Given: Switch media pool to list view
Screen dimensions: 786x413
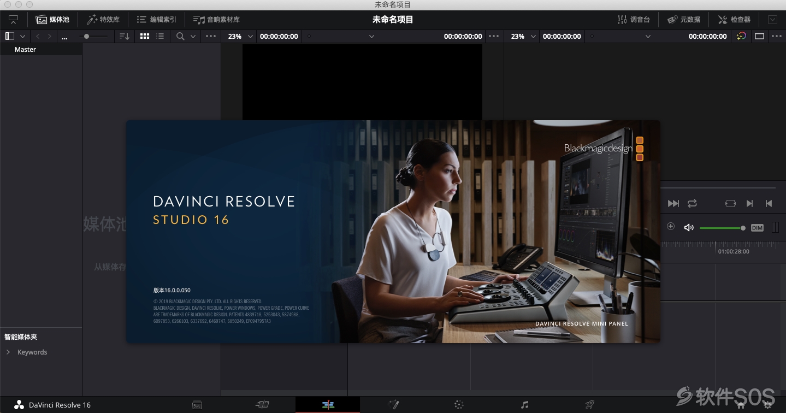Looking at the screenshot, I should [160, 36].
